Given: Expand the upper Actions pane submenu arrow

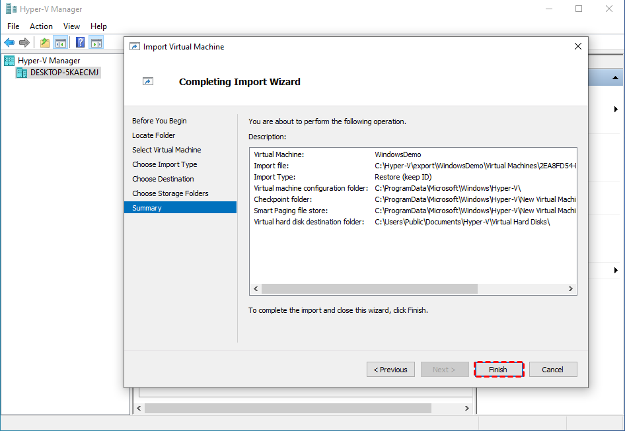Looking at the screenshot, I should [x=616, y=109].
